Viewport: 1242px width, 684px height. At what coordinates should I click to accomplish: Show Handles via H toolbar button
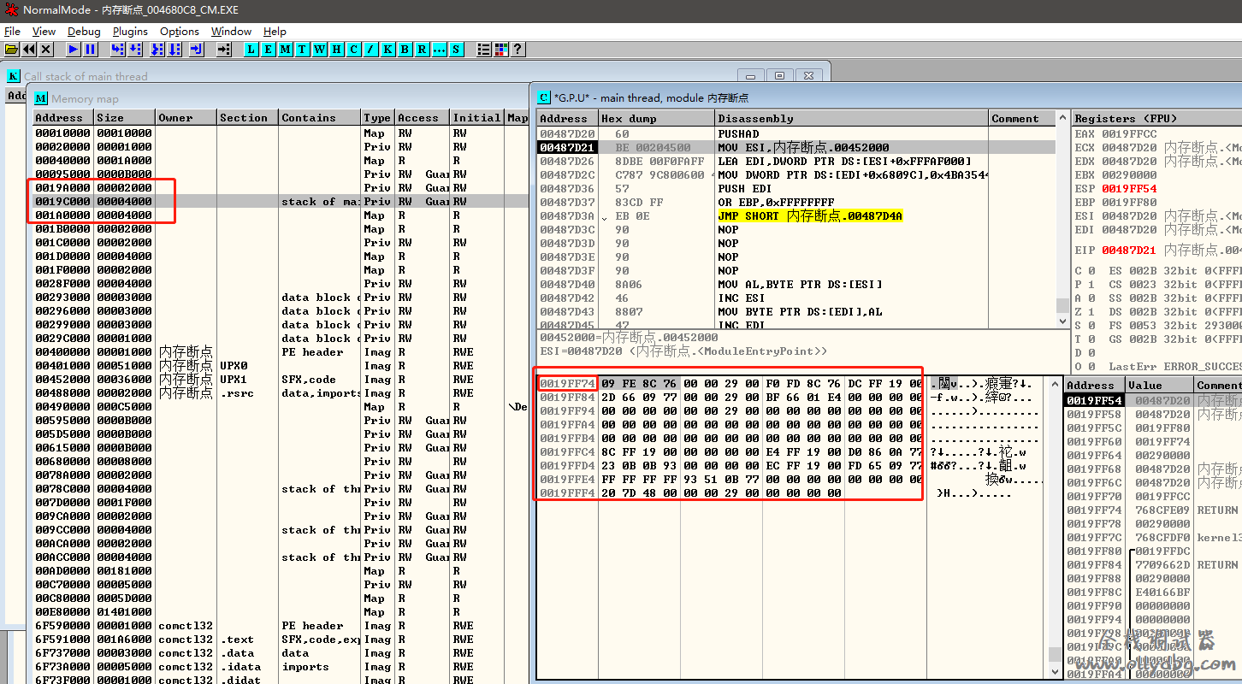pyautogui.click(x=336, y=50)
